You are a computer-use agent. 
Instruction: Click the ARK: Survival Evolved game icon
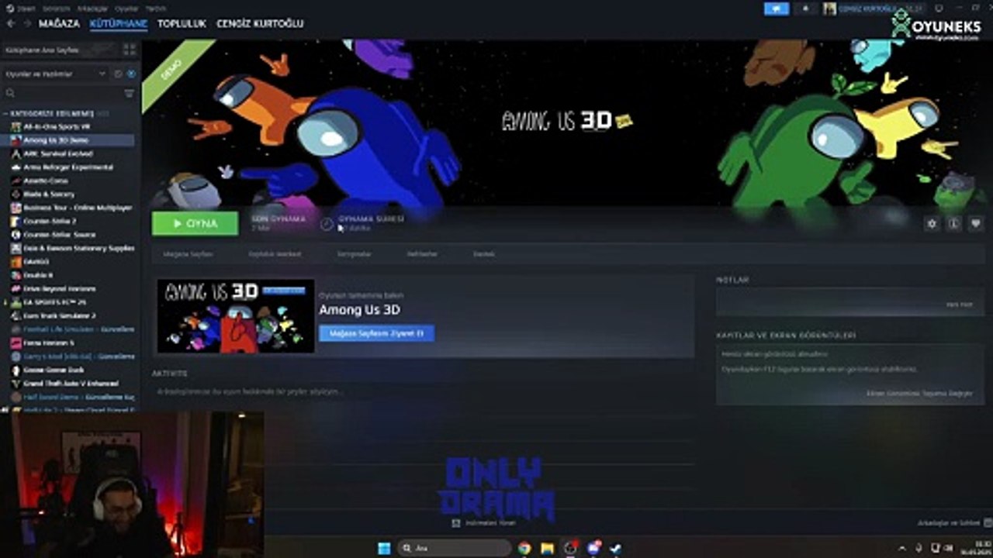16,153
